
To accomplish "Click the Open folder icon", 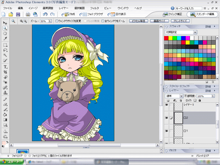I will (11, 14).
